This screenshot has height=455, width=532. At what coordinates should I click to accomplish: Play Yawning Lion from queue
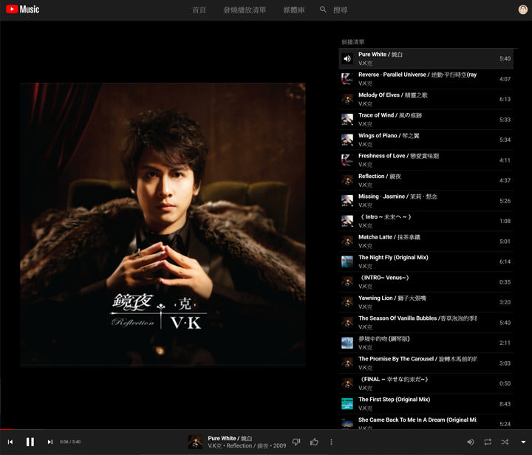(x=426, y=302)
